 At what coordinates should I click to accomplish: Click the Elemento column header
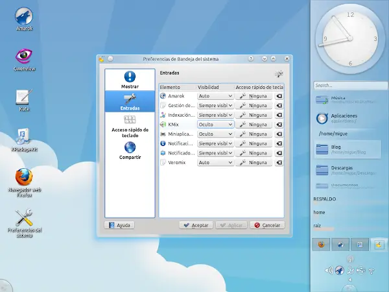[178, 87]
